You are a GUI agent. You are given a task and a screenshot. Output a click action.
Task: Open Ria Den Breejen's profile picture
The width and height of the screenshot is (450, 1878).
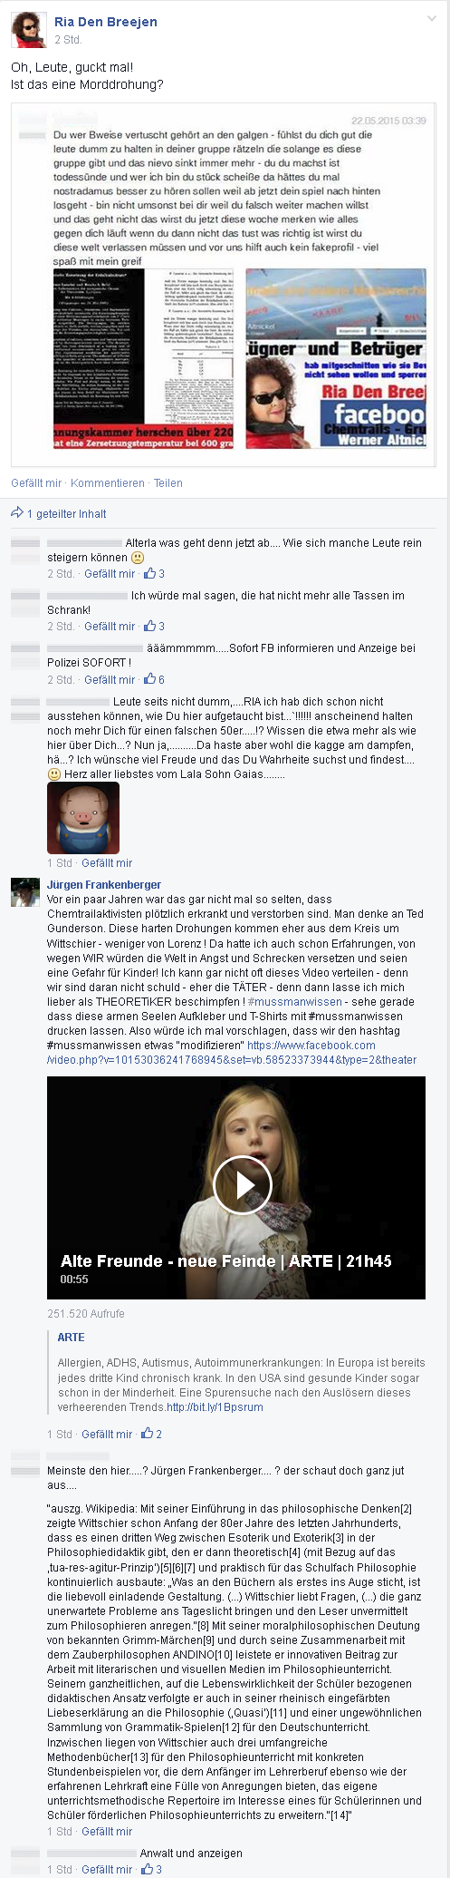pyautogui.click(x=28, y=31)
